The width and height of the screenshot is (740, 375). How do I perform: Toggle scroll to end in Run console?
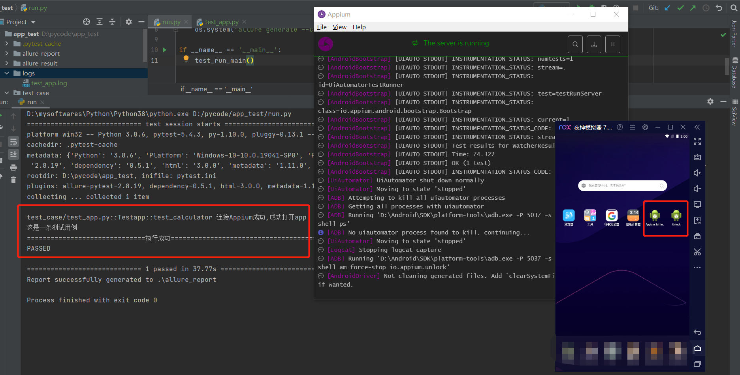point(13,154)
